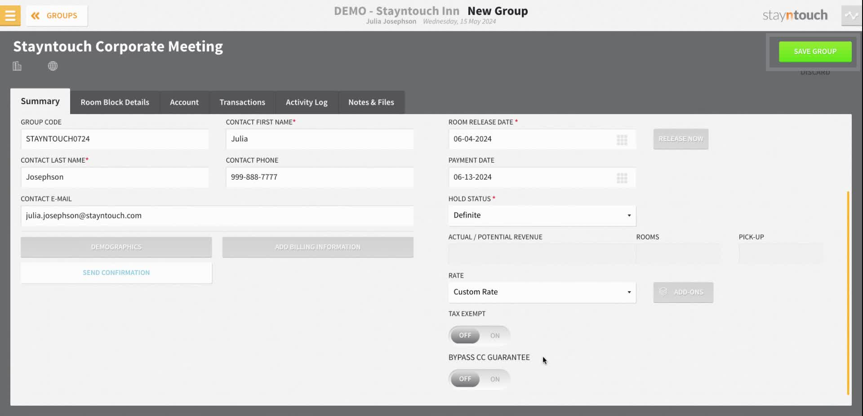Click the Group Code input field
Viewport: 863px width, 416px height.
[115, 139]
